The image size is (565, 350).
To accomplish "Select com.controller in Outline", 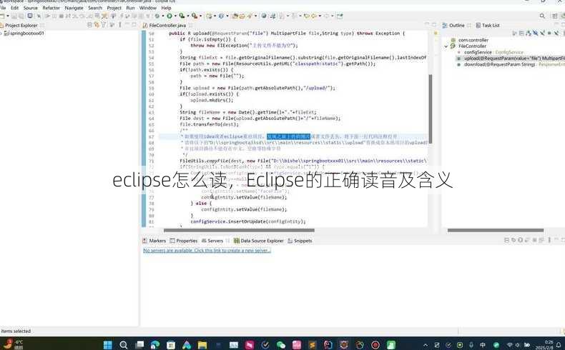I will (473, 40).
